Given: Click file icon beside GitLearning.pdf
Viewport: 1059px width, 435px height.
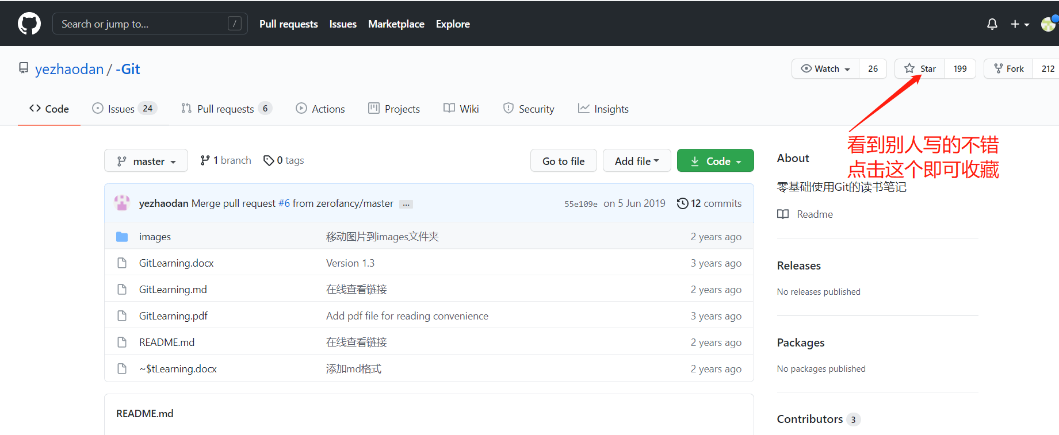Looking at the screenshot, I should (122, 316).
